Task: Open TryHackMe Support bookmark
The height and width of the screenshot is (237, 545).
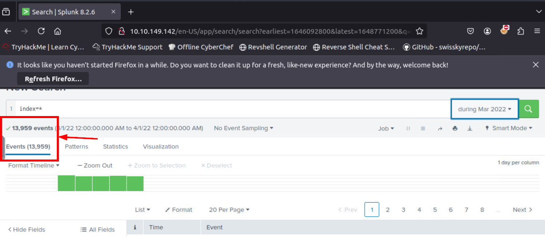Action: pyautogui.click(x=127, y=47)
